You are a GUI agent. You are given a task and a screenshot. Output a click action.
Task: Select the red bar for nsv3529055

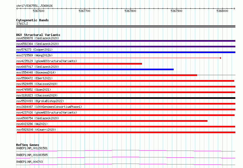[x=126, y=87]
